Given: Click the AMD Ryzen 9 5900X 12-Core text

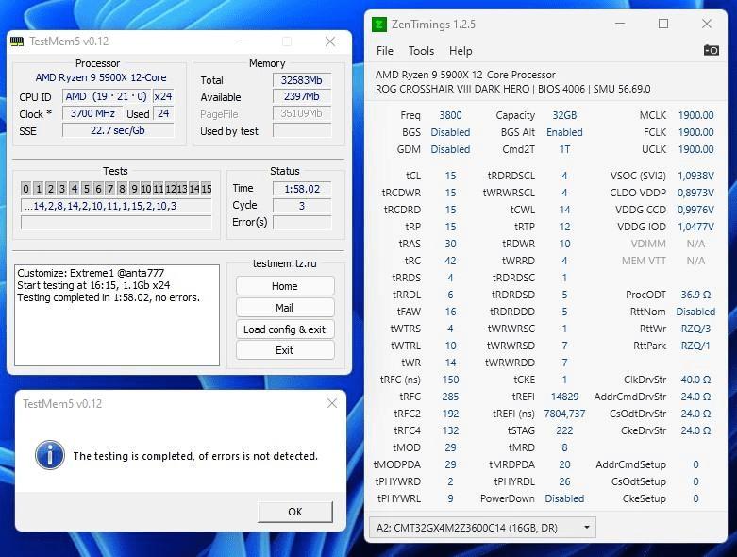Looking at the screenshot, I should pos(101,77).
